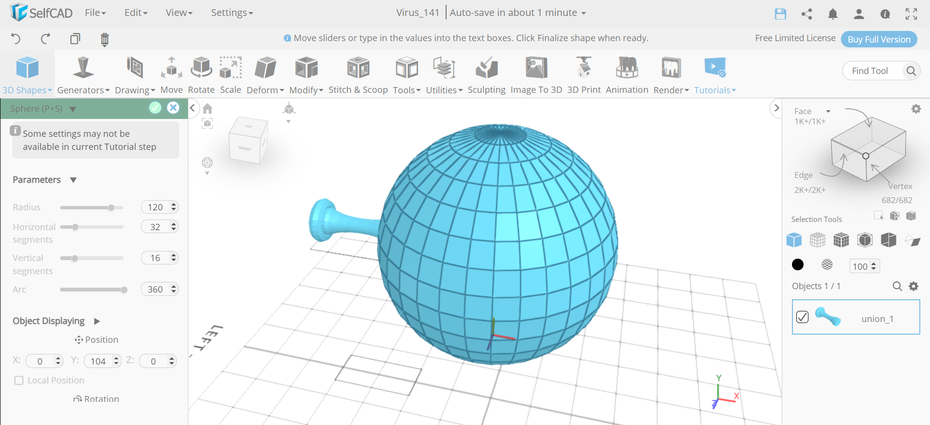Finalize the sphere with the green checkmark
This screenshot has height=425, width=930.
(155, 107)
